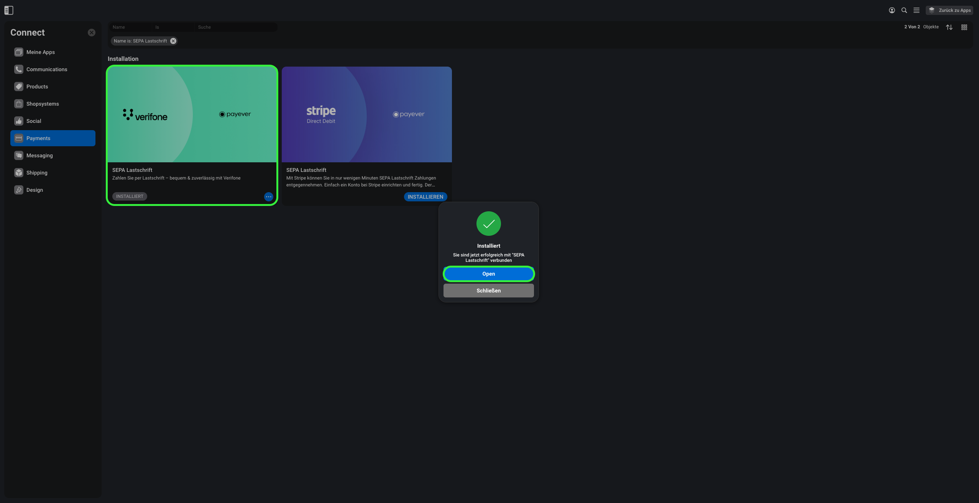Open the hamburger menu icon
The image size is (979, 503).
tap(917, 10)
